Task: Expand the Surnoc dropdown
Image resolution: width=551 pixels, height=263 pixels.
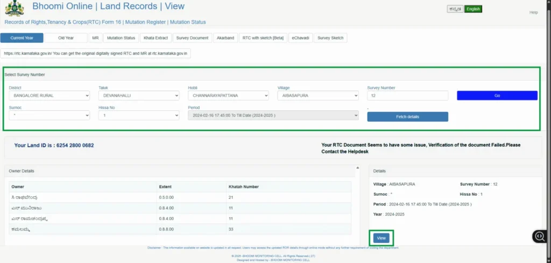Action: pos(49,115)
